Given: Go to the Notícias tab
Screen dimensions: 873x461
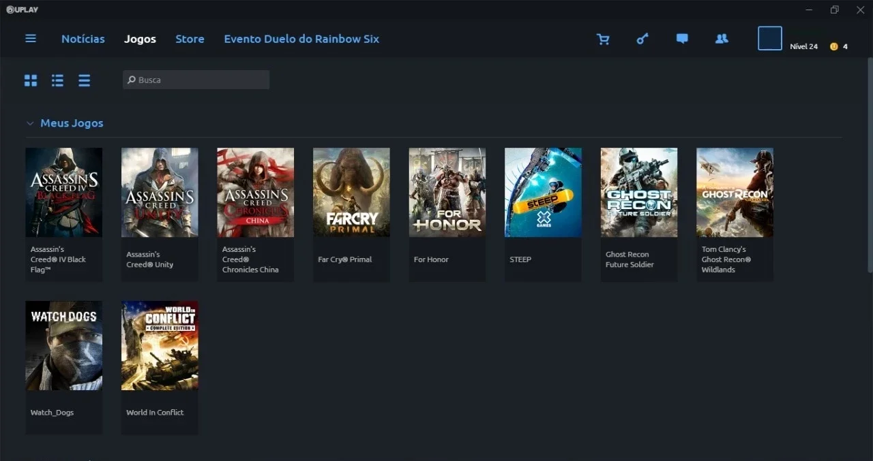Looking at the screenshot, I should point(83,39).
